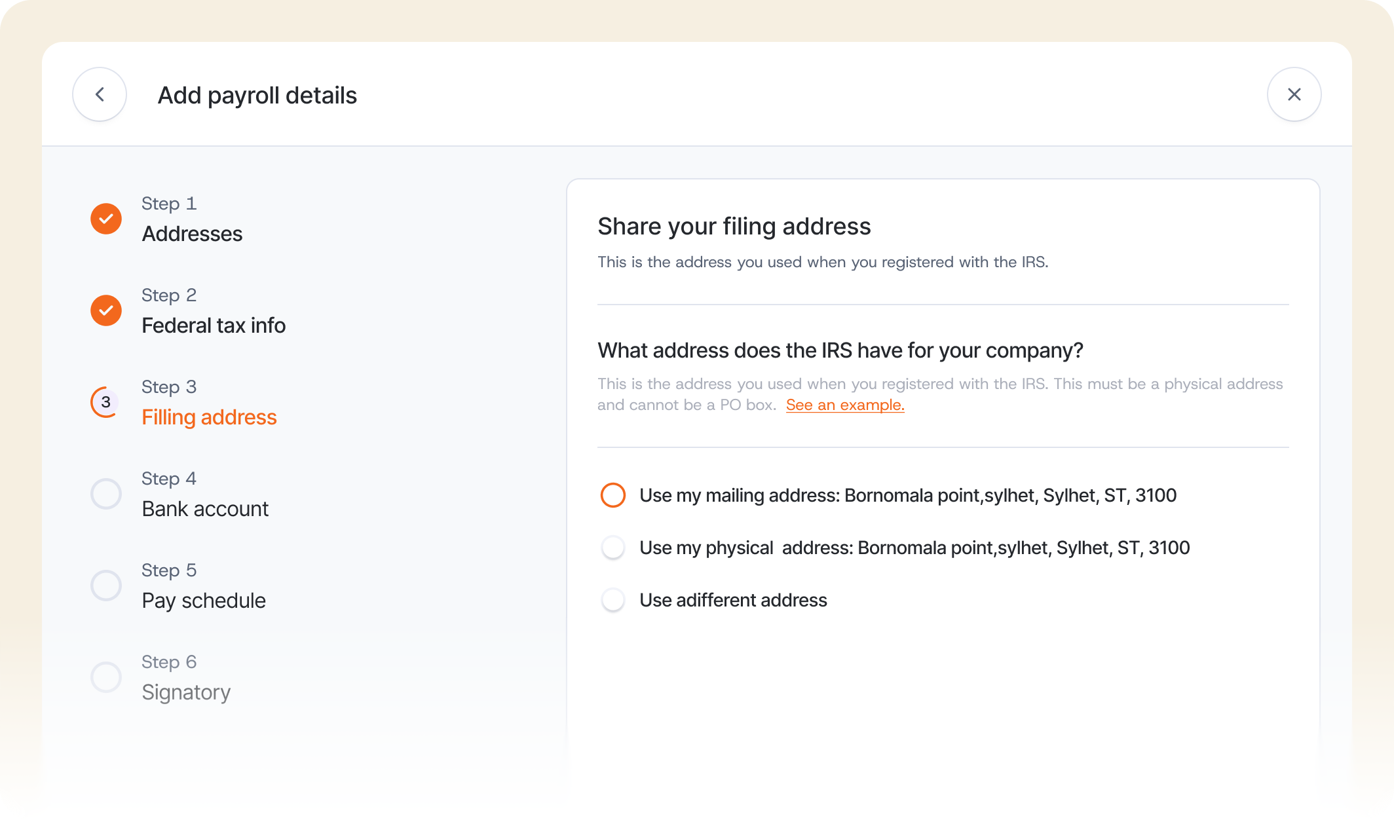This screenshot has width=1394, height=820.
Task: Click the mailing address label text
Action: 907,495
